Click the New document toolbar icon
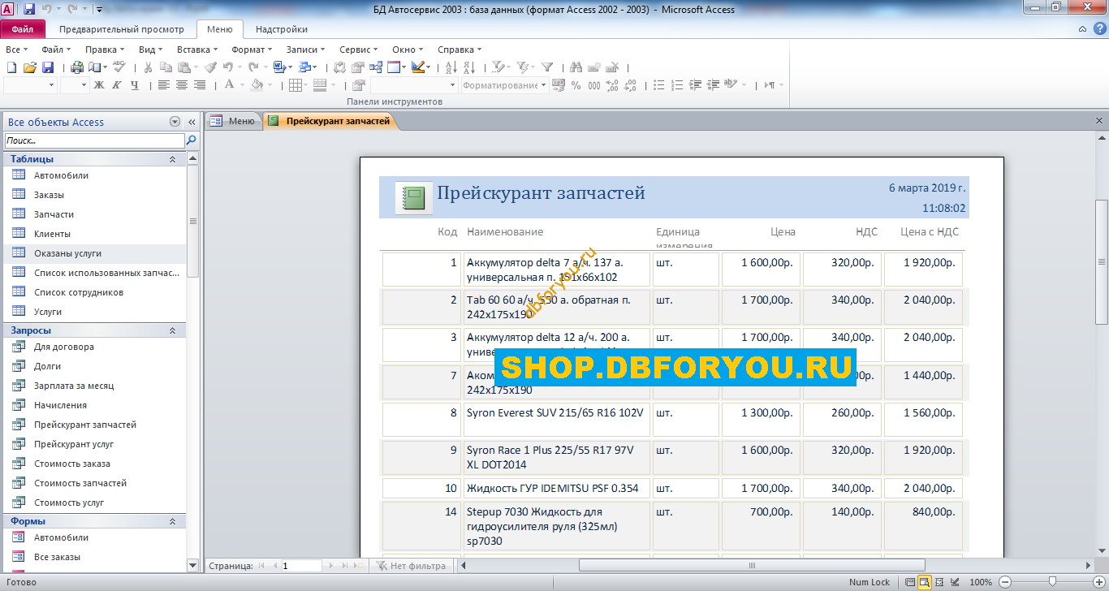The width and height of the screenshot is (1109, 591). pyautogui.click(x=11, y=67)
